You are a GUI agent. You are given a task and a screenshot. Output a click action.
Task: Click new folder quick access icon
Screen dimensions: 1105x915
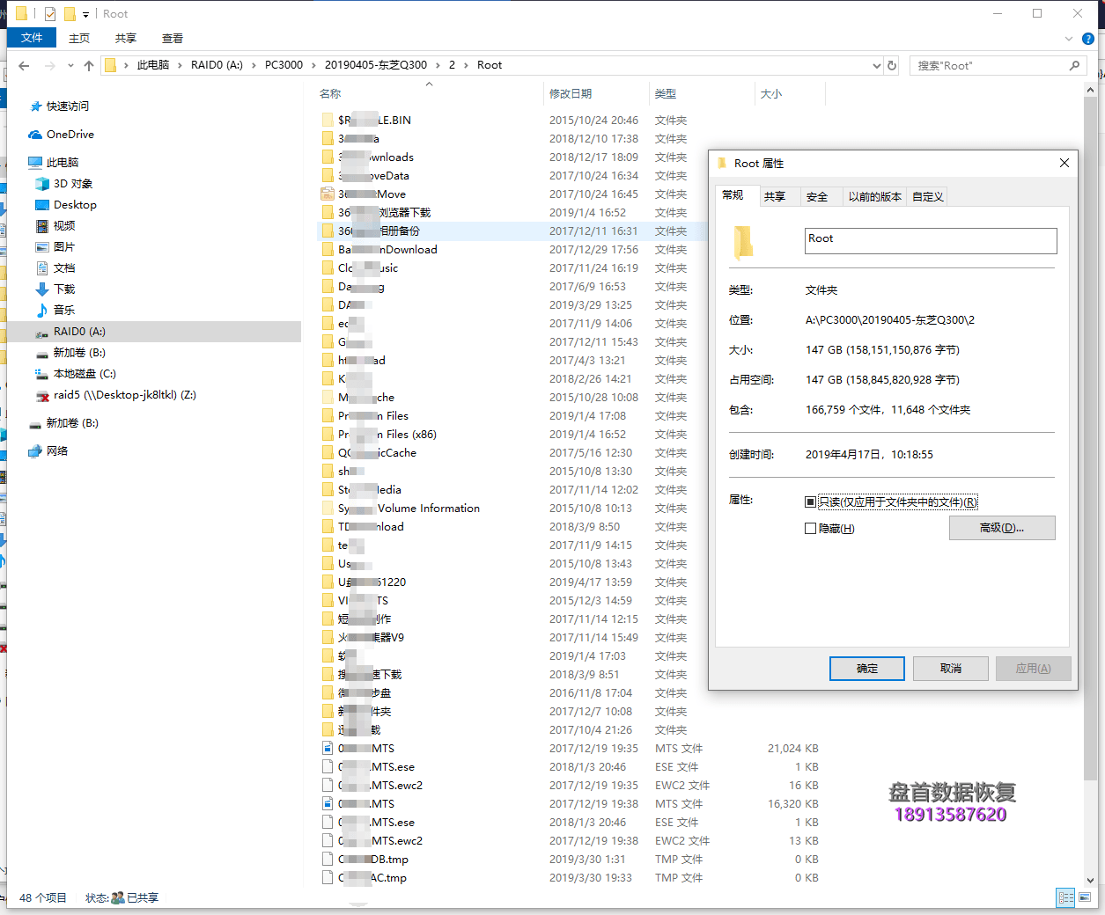coord(70,14)
